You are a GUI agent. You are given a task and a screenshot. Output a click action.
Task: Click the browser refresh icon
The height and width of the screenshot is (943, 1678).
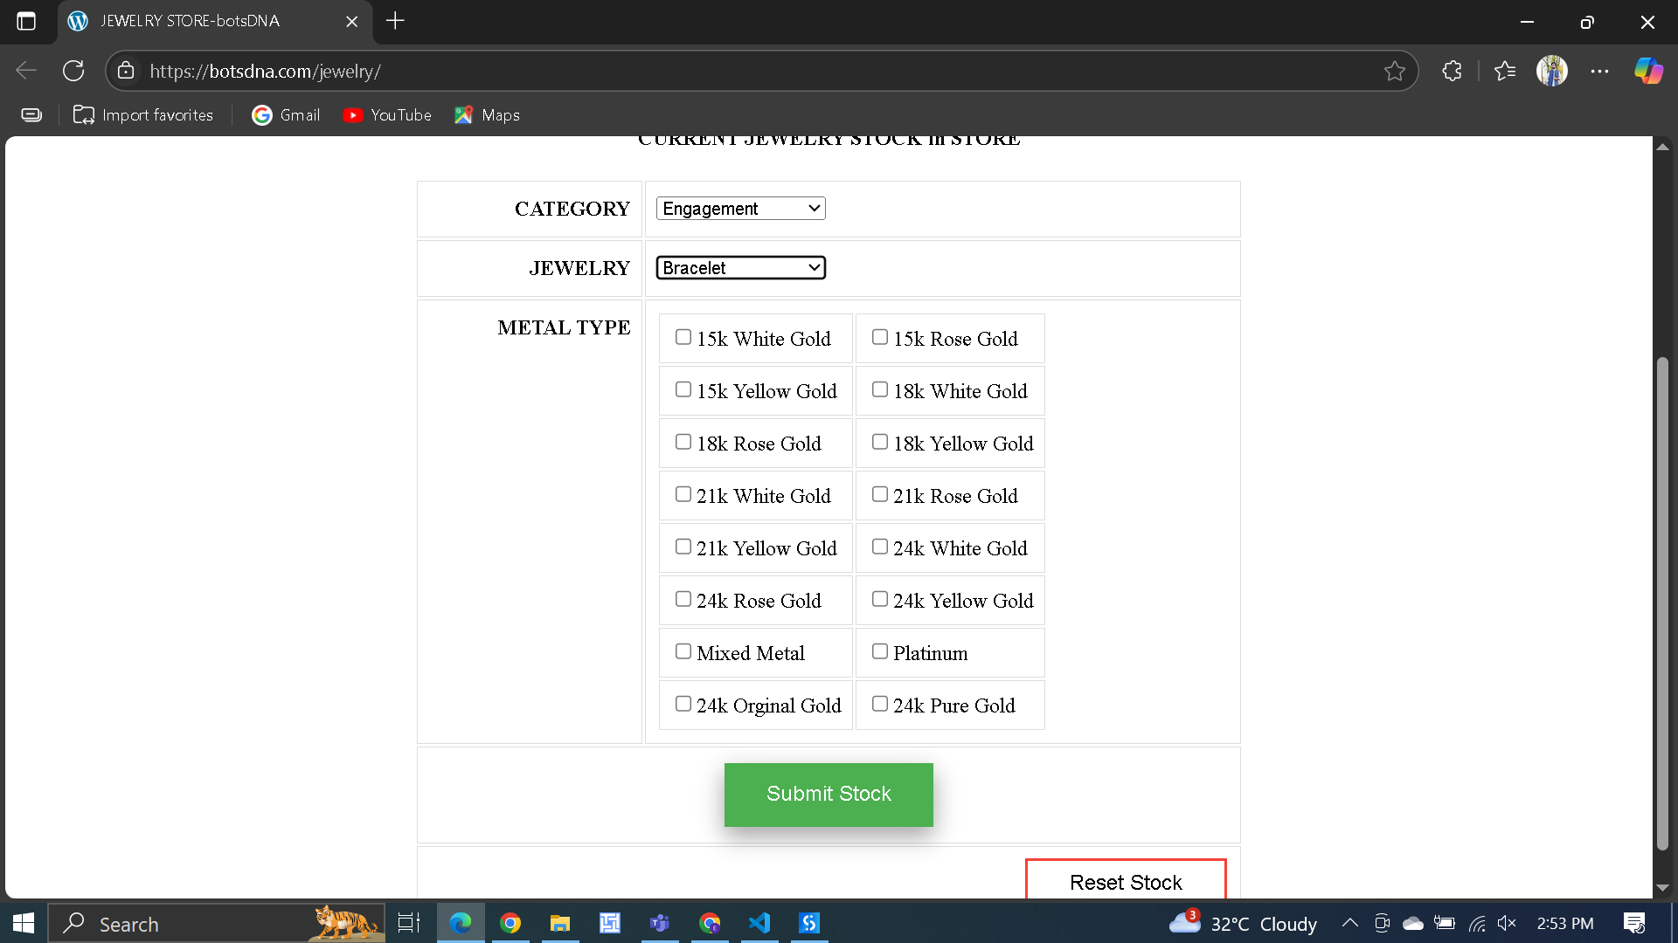(x=73, y=71)
